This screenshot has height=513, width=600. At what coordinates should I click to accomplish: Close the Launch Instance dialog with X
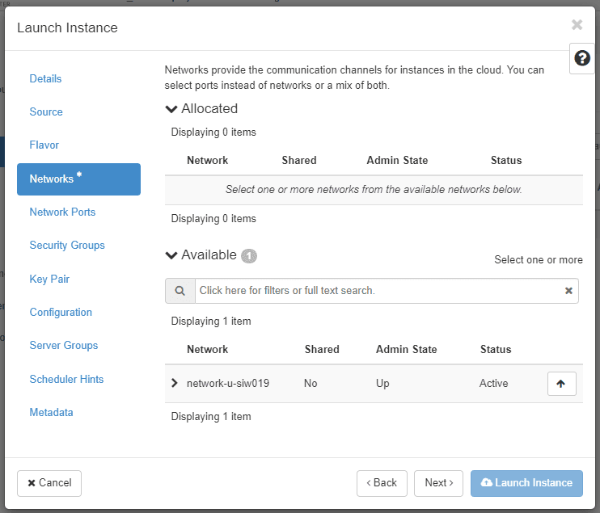coord(577,25)
